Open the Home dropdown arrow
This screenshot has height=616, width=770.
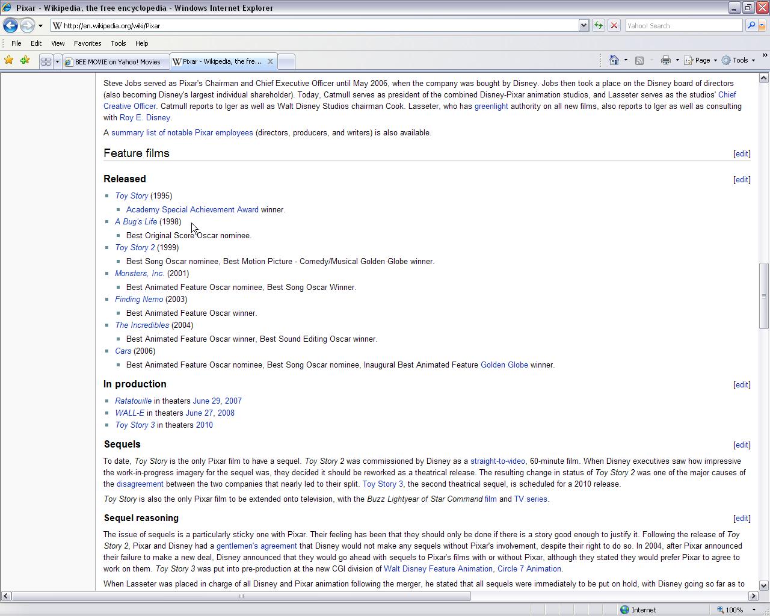coord(626,60)
